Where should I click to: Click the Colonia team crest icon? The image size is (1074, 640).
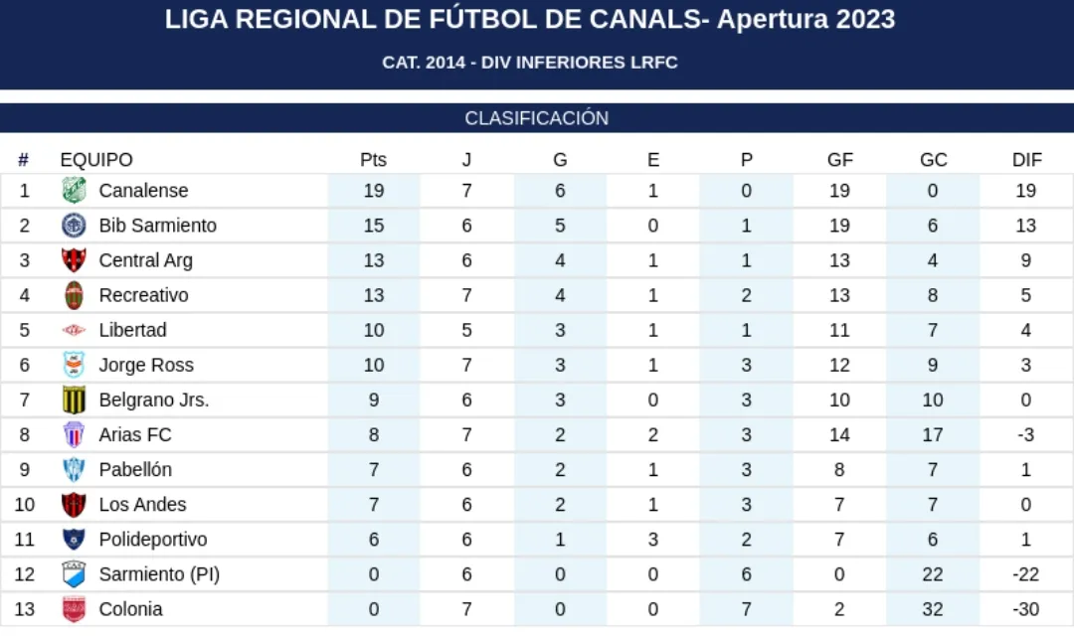tap(75, 609)
